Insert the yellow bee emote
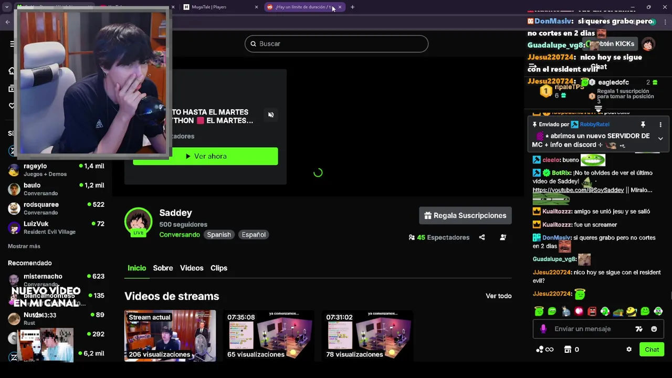 [x=632, y=311]
